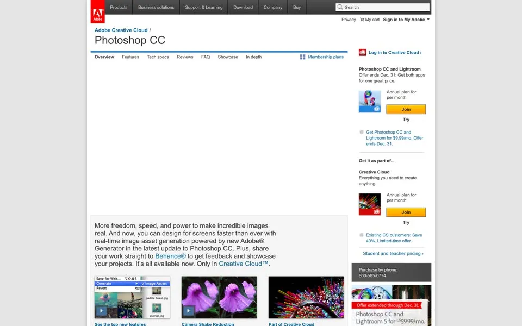This screenshot has height=326, width=522.
Task: Open Membership plans link
Action: click(326, 57)
